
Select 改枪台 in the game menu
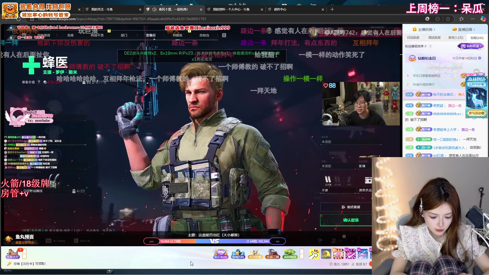point(204,35)
